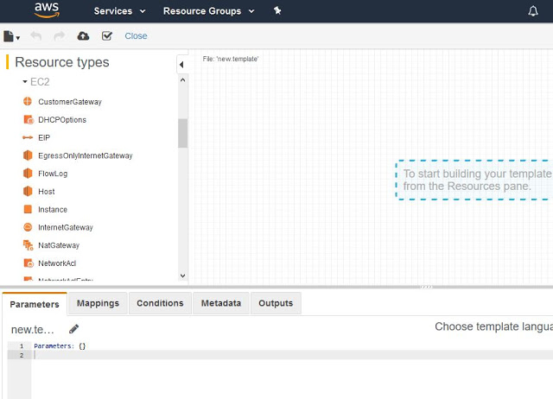This screenshot has height=399, width=553.
Task: Click the resource list scrollbar thumb
Action: pyautogui.click(x=182, y=133)
